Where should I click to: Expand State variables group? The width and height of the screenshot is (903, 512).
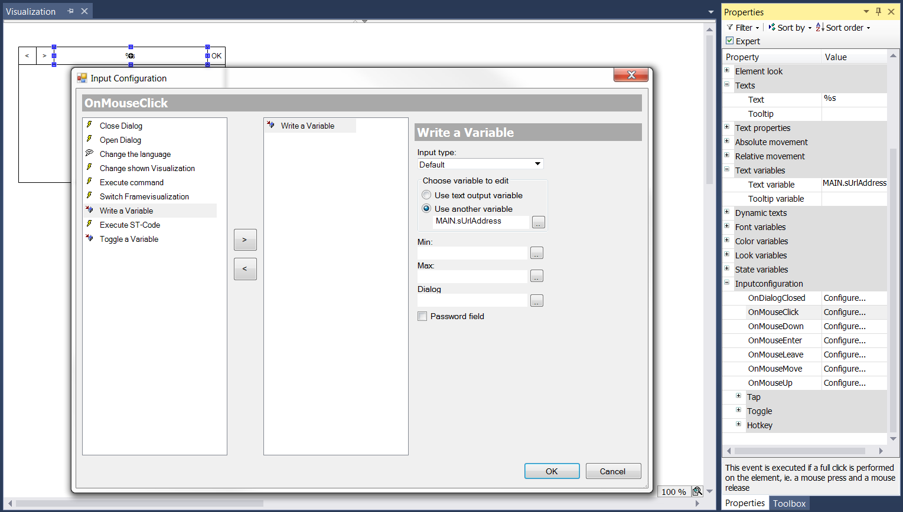pyautogui.click(x=727, y=269)
